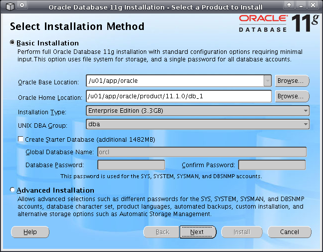Enable the Create Starter Database checkbox

click(20, 139)
